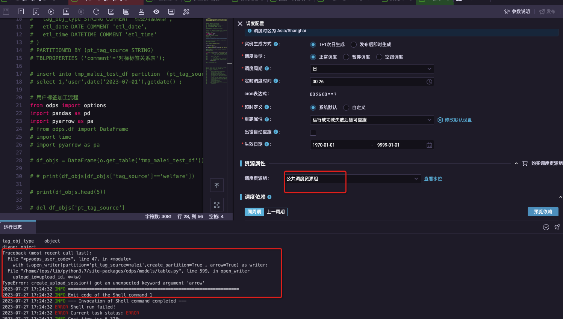Open the 查看水位 link
Screen dimensions: 563x319
[433, 179]
